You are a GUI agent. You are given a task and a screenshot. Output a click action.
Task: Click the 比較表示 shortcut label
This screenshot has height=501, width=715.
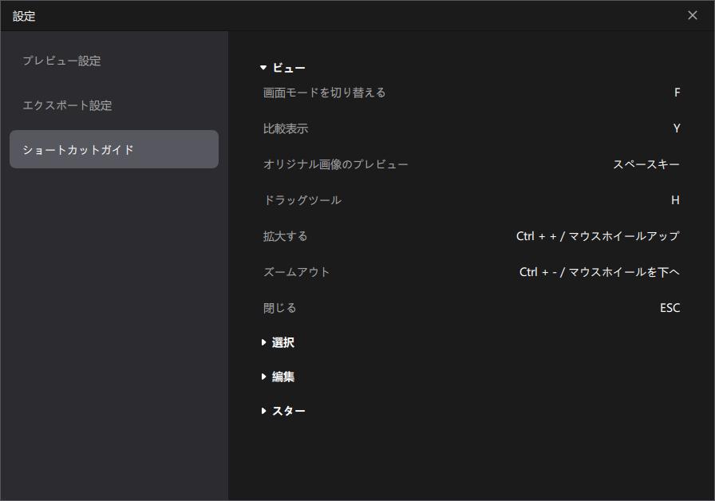[x=286, y=128]
